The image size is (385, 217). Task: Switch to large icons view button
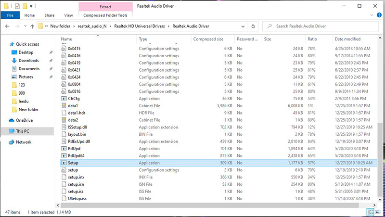(x=378, y=212)
